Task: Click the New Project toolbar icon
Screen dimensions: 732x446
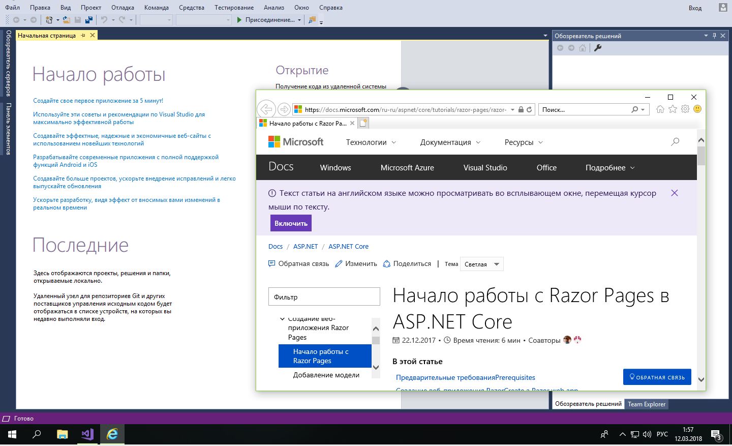Action: click(49, 20)
